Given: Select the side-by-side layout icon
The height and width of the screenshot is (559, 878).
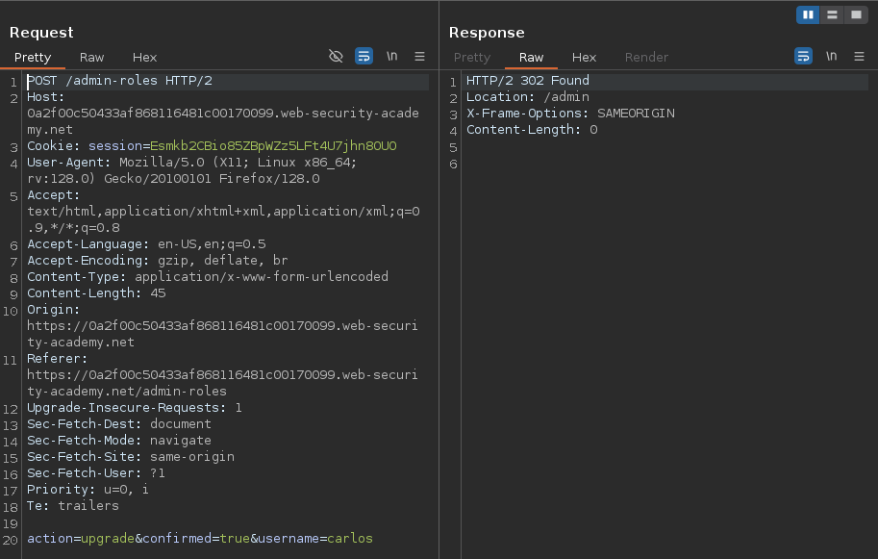Looking at the screenshot, I should 808,14.
